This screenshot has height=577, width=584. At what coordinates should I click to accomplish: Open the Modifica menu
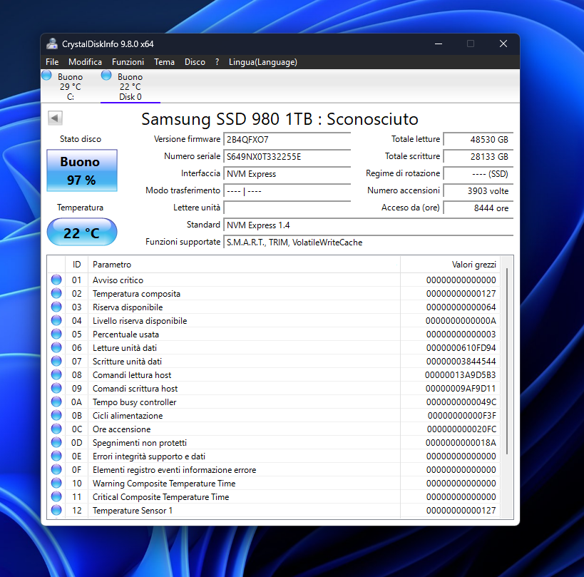pyautogui.click(x=85, y=62)
